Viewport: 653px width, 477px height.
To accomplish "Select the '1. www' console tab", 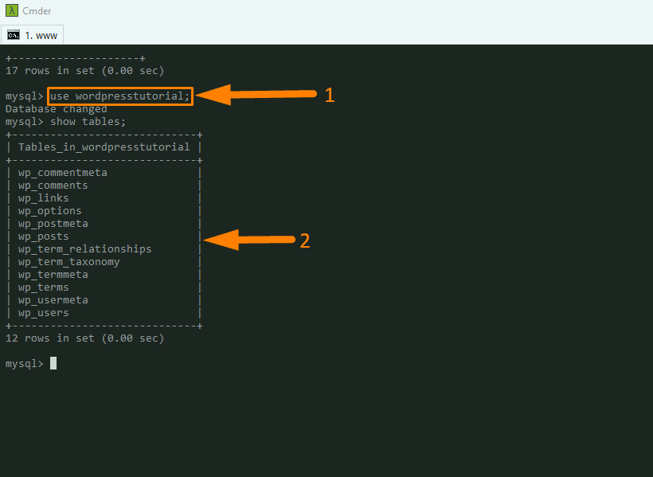I will (32, 35).
